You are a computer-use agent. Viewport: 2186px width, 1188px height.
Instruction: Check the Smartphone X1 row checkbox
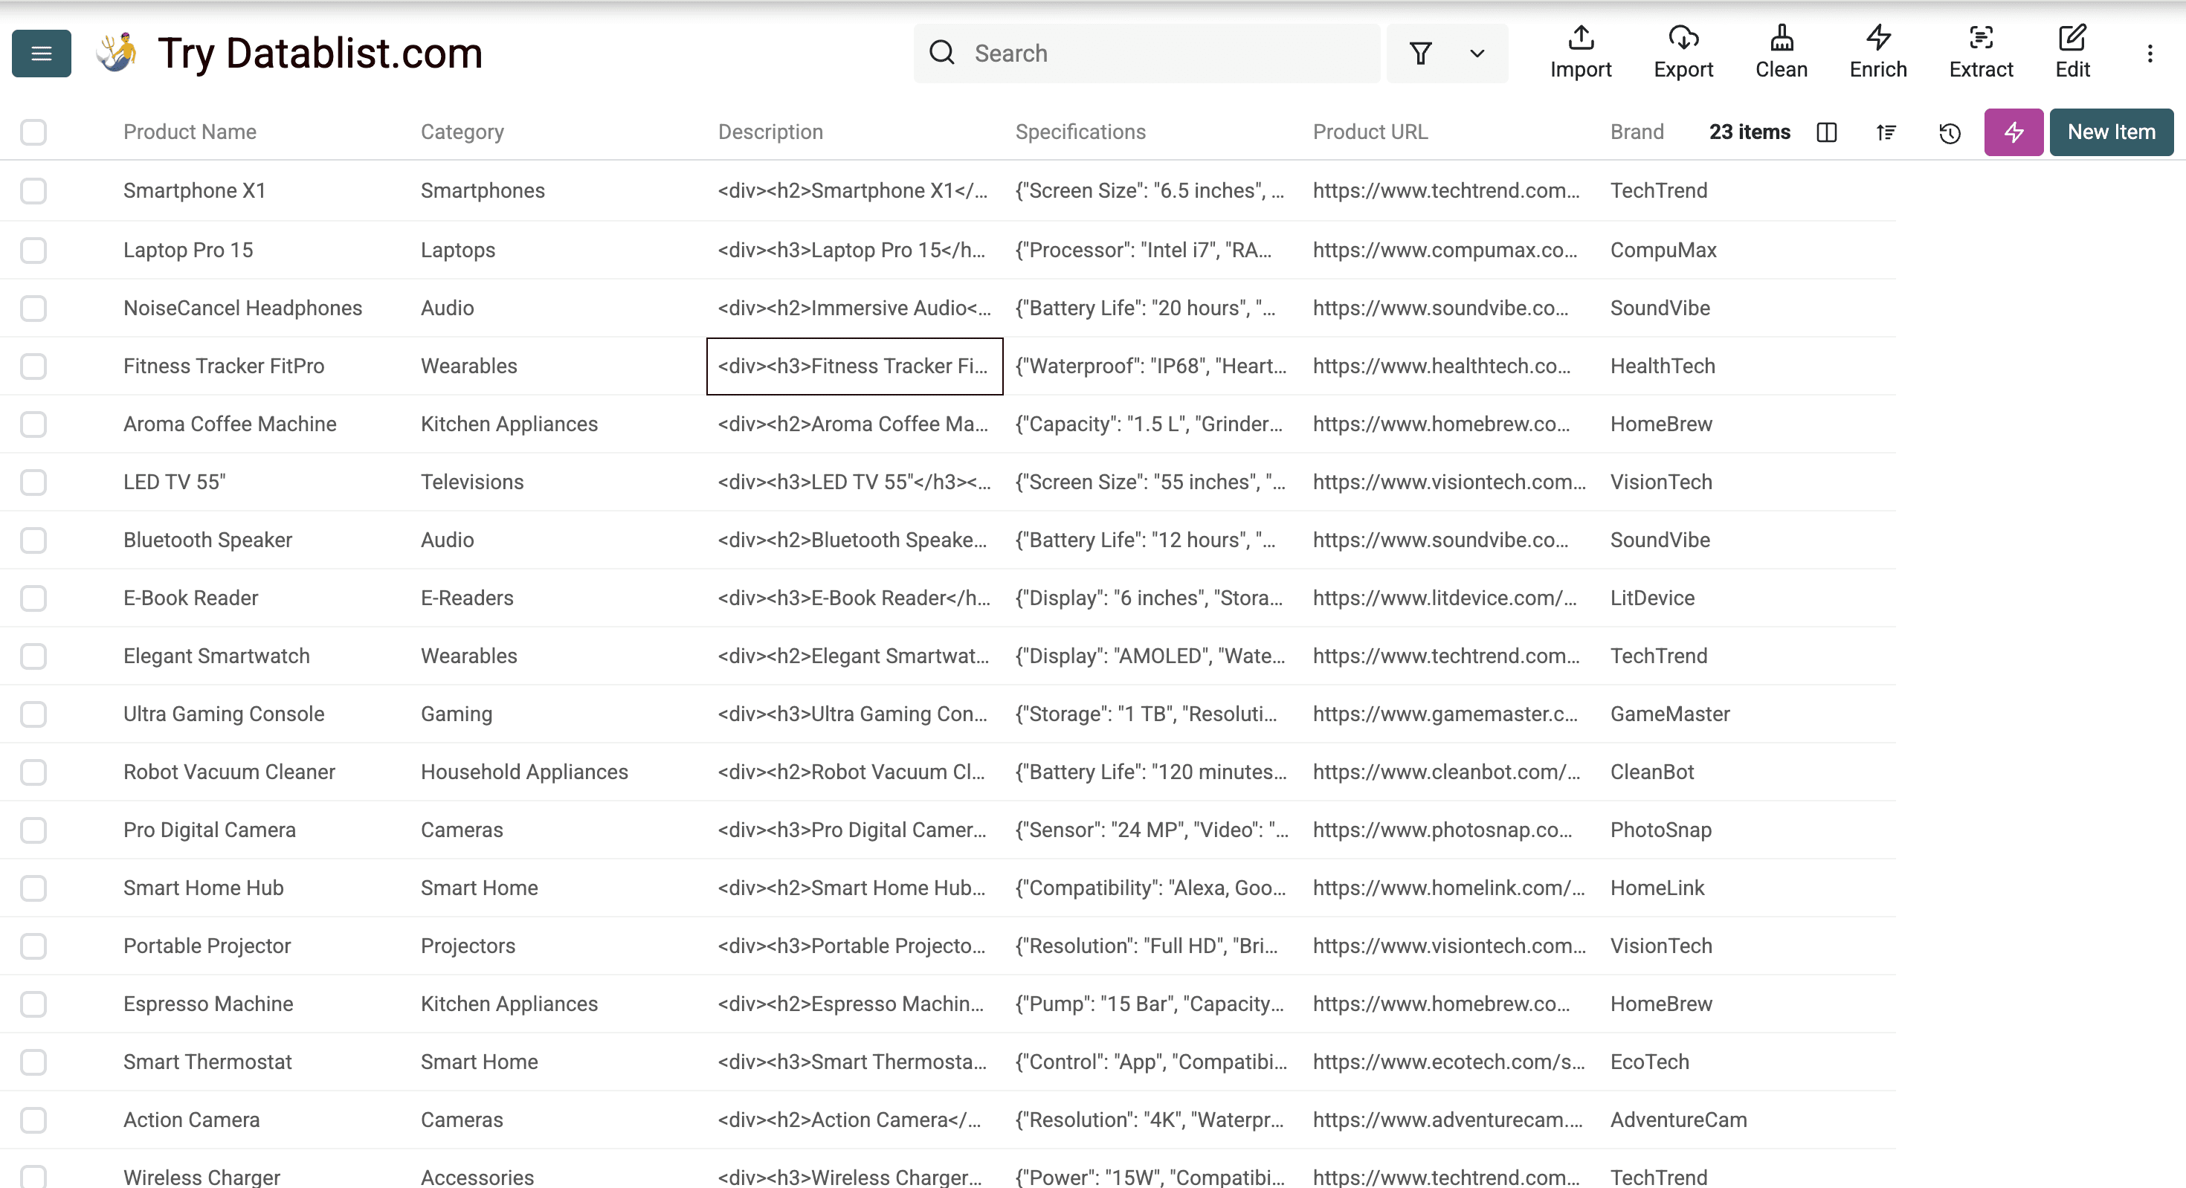click(33, 191)
